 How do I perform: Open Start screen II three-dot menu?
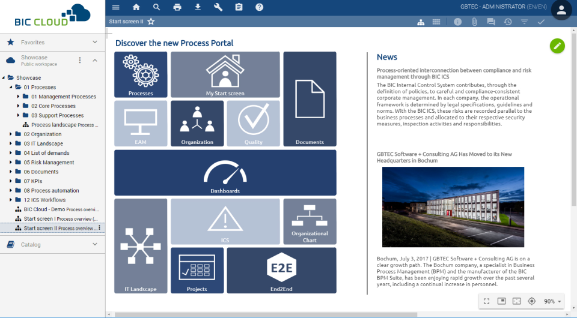pyautogui.click(x=99, y=228)
